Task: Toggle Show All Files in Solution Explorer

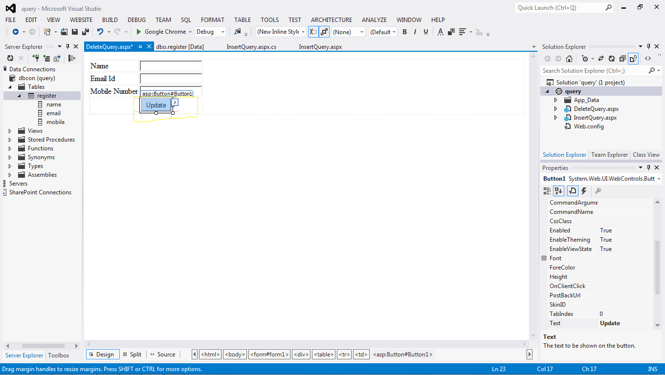Action: click(633, 59)
